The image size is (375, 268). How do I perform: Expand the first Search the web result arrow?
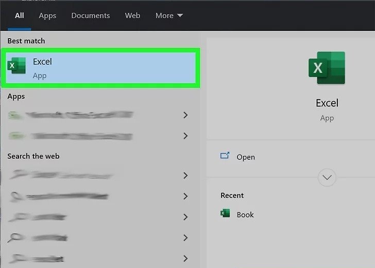coord(185,176)
